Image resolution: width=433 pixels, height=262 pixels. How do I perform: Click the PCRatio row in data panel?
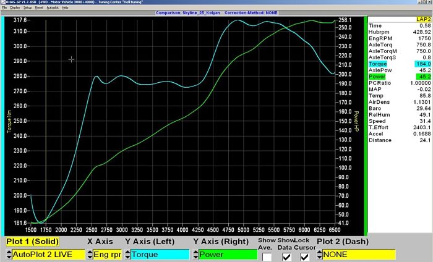point(400,83)
